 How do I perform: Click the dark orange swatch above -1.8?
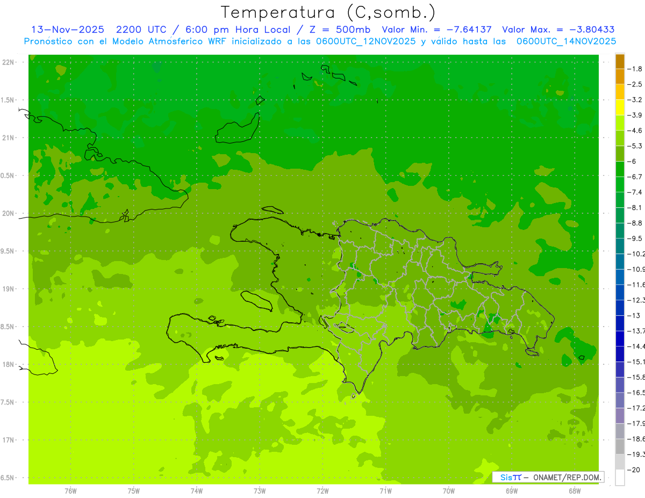point(620,61)
